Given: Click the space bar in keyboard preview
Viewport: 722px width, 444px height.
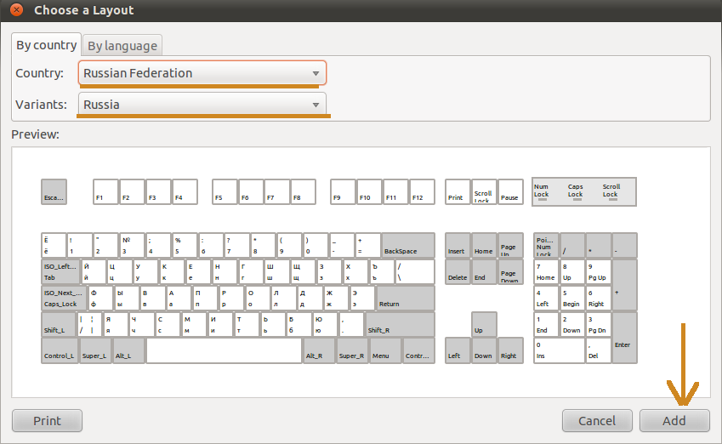Looking at the screenshot, I should pyautogui.click(x=225, y=351).
